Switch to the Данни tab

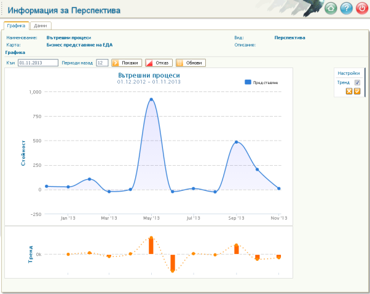(x=41, y=26)
